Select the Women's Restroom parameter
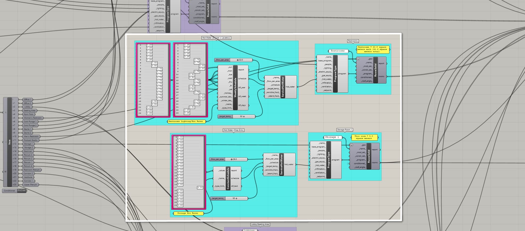 (33, 118)
